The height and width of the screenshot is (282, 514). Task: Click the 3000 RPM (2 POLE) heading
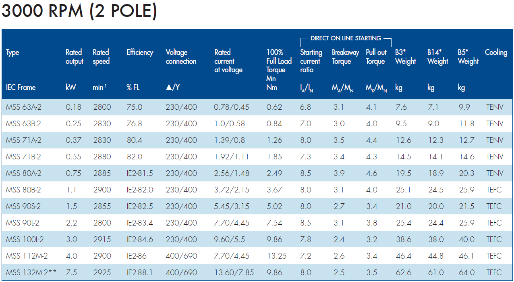point(79,11)
